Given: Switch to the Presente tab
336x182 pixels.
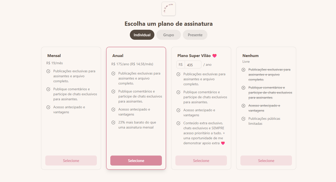Looking at the screenshot, I should (195, 35).
